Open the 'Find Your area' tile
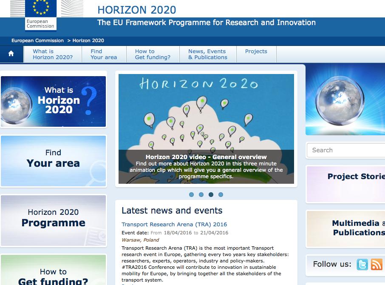This screenshot has height=285, width=385. pyautogui.click(x=53, y=161)
